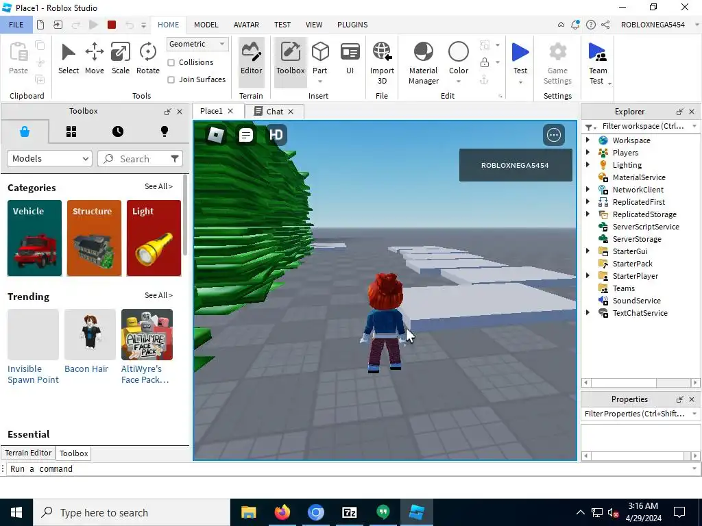
Task: Click the Color tool circle
Action: (459, 52)
